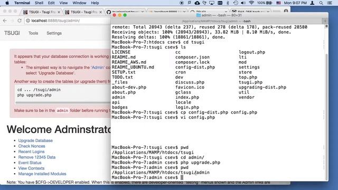The height and width of the screenshot is (190, 338).
Task: Open the Terminal application menu
Action: (22, 3)
